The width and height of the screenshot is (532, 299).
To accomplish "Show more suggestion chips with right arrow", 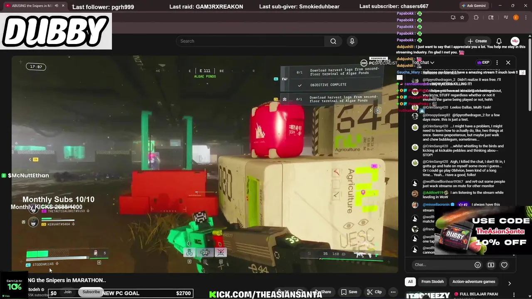I will tap(510, 283).
